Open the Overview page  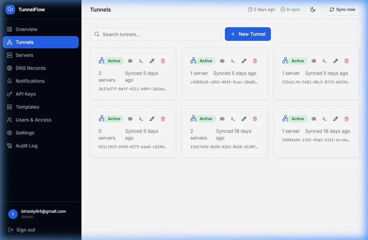pos(41,29)
